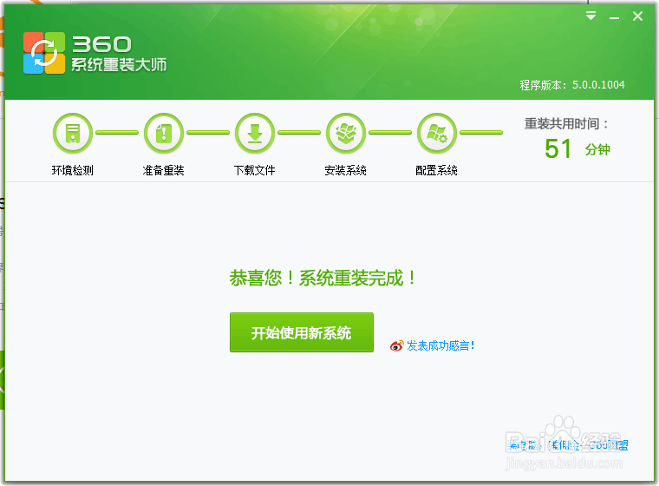Click the 下载文件 step label
The image size is (659, 486).
pos(254,170)
